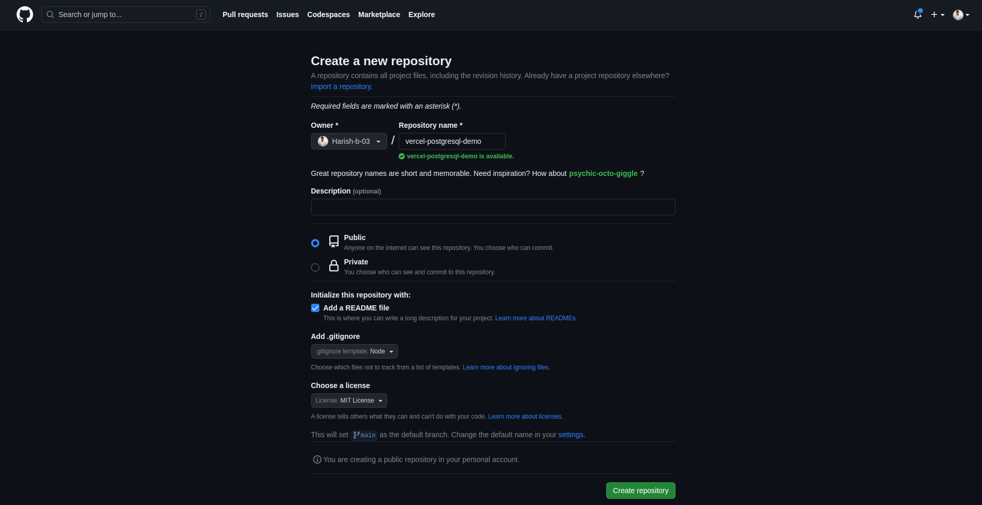Open Learn more about ignoring files link
Screen dimensions: 982x505
[x=506, y=367]
